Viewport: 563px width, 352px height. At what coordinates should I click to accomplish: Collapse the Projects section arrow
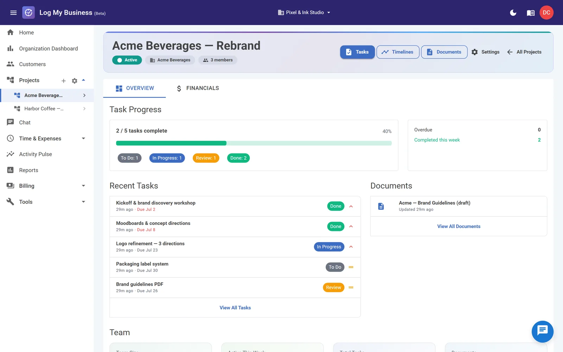(x=83, y=80)
